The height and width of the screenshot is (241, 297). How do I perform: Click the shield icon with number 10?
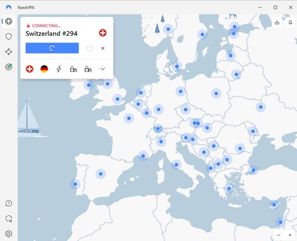point(9,219)
